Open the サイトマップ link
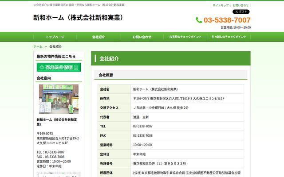Screen dimensions: 284x177 tap(221, 5)
